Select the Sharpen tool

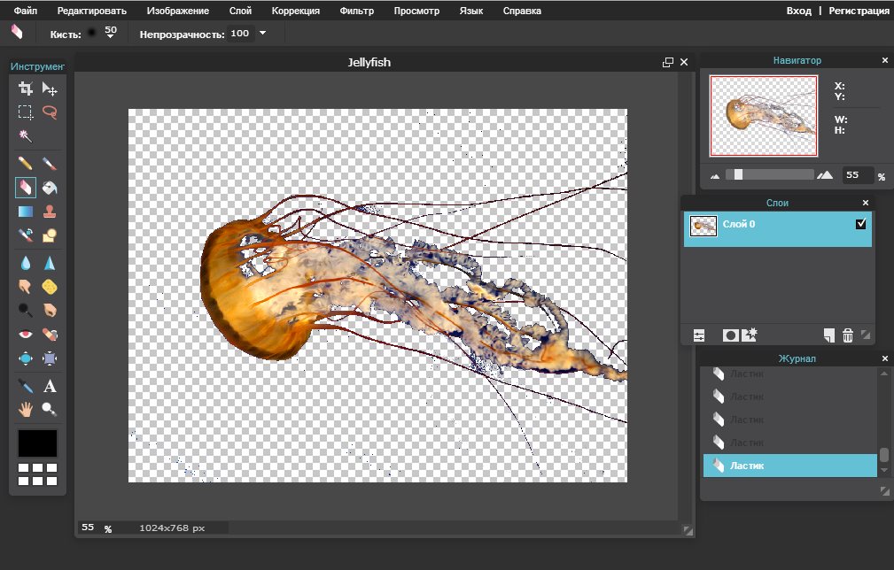[x=50, y=263]
